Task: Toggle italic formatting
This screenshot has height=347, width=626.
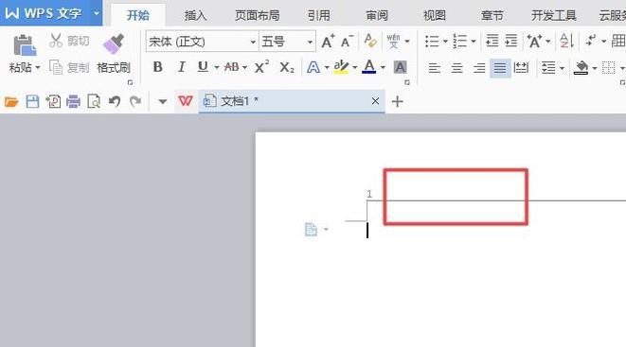Action: (x=181, y=67)
